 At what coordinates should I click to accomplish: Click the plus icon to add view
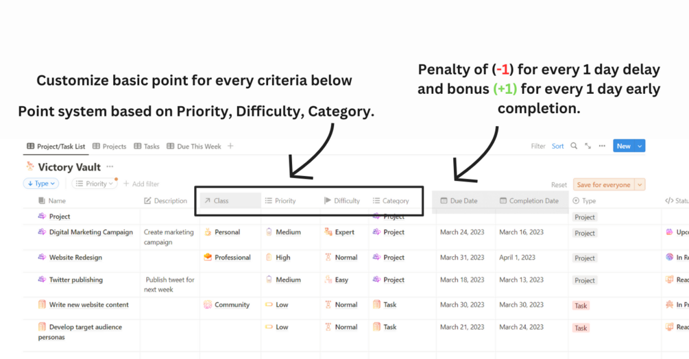[230, 146]
